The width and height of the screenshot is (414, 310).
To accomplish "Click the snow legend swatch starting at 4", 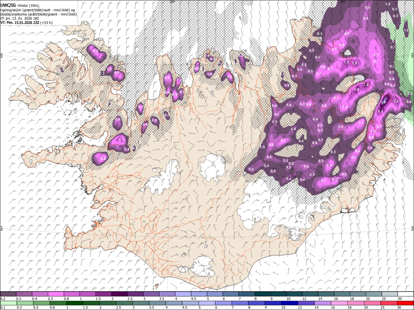I will tap(183, 294).
